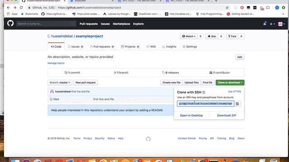Click Create new file button

coord(172,83)
